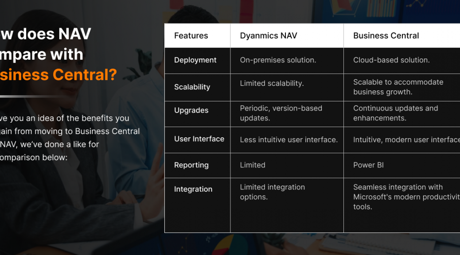
Task: Click the Scalability row label
Action: 192,87
